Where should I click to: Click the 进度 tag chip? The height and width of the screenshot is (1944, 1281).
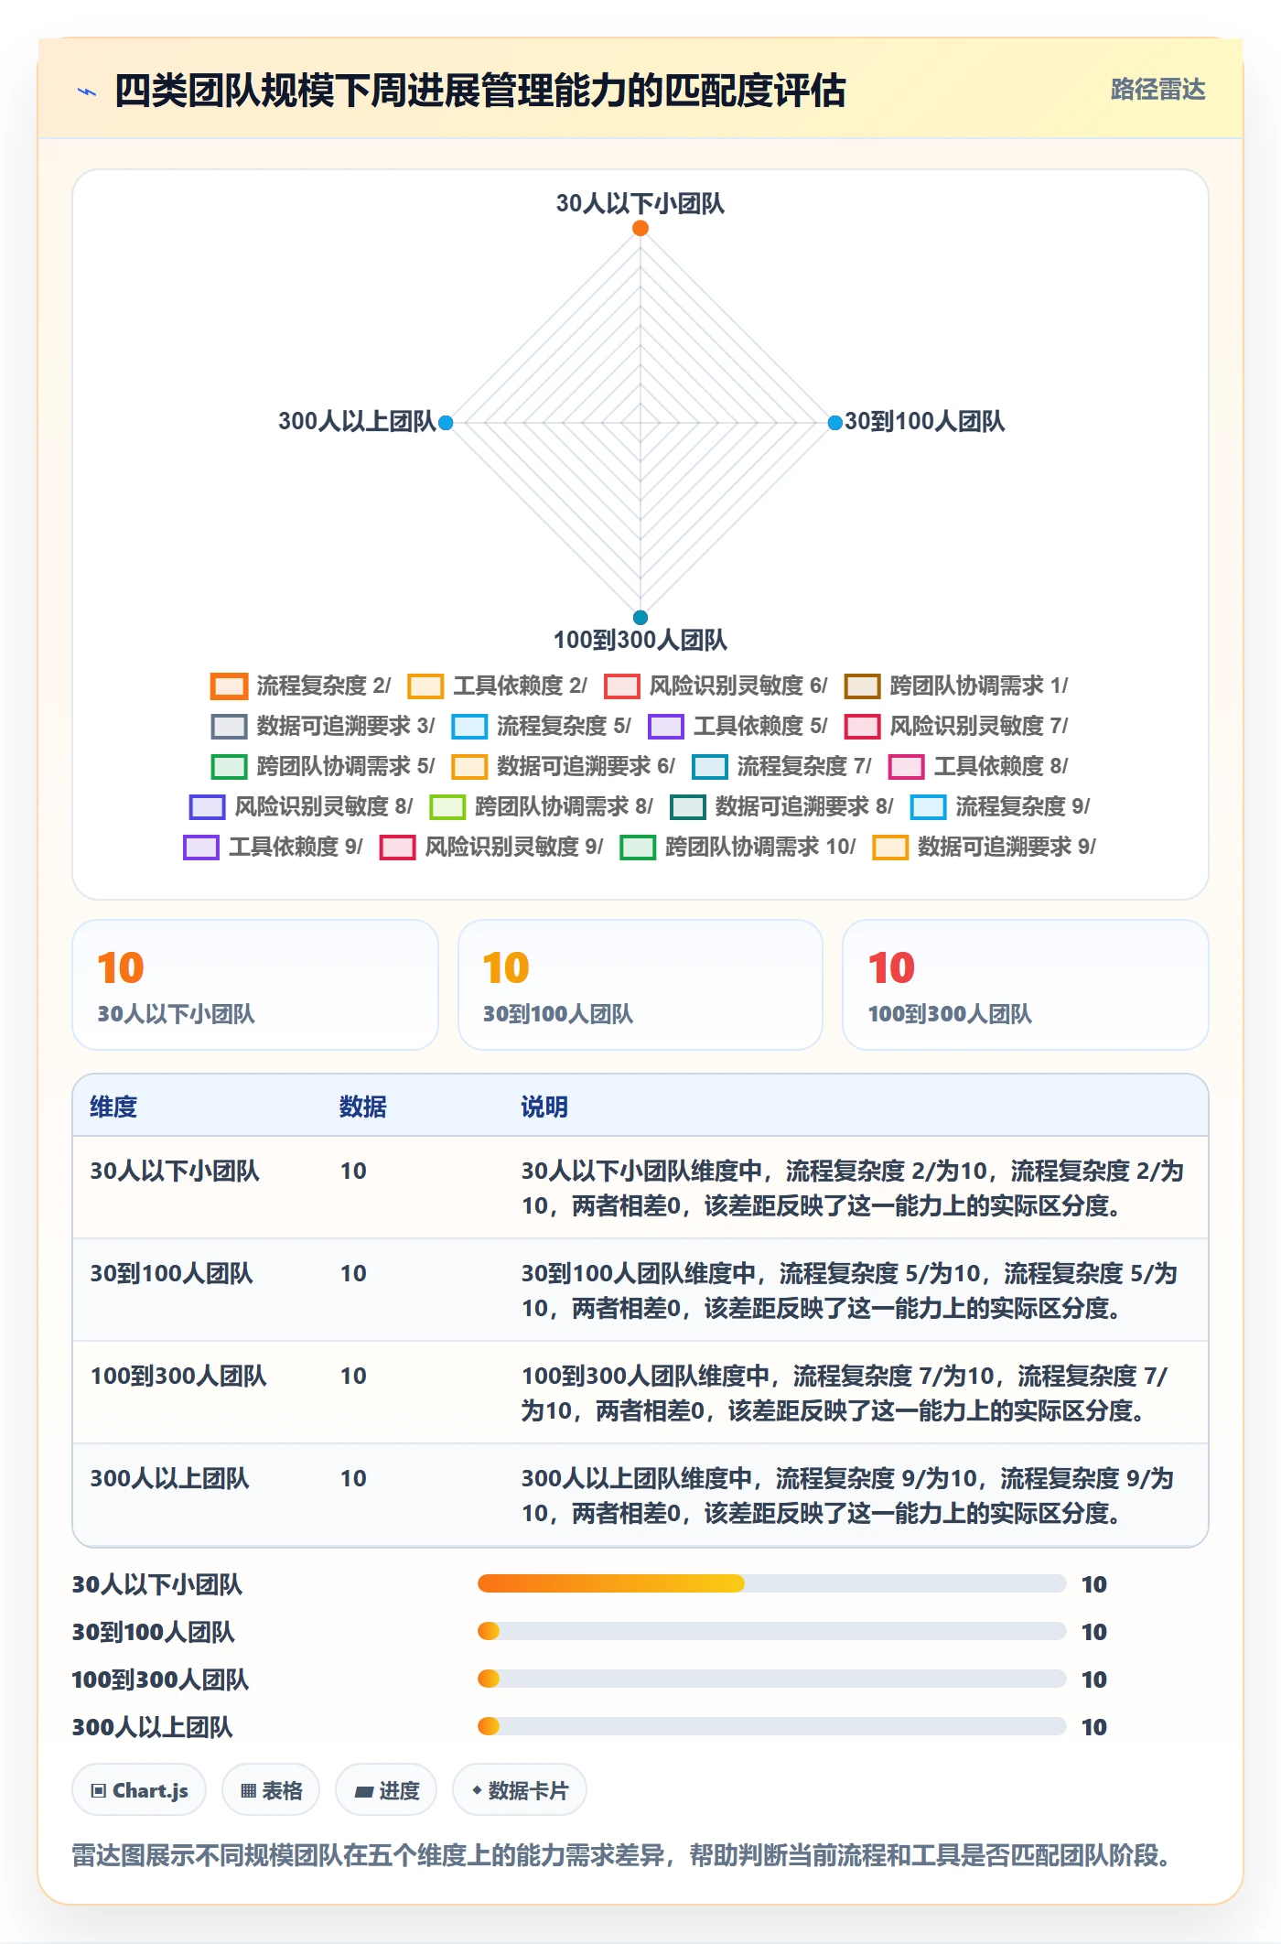(386, 1789)
